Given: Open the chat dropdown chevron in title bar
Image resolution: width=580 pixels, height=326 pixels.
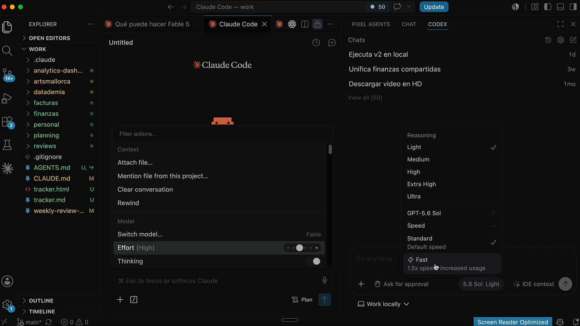Looking at the screenshot, I should (x=409, y=7).
